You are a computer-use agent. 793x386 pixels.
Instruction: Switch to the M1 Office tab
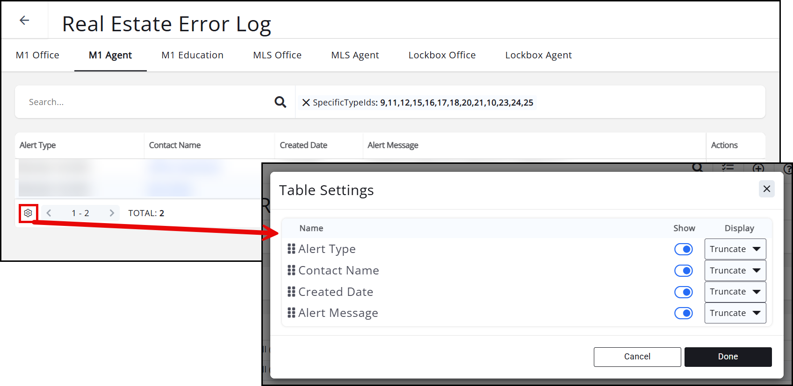pyautogui.click(x=37, y=55)
